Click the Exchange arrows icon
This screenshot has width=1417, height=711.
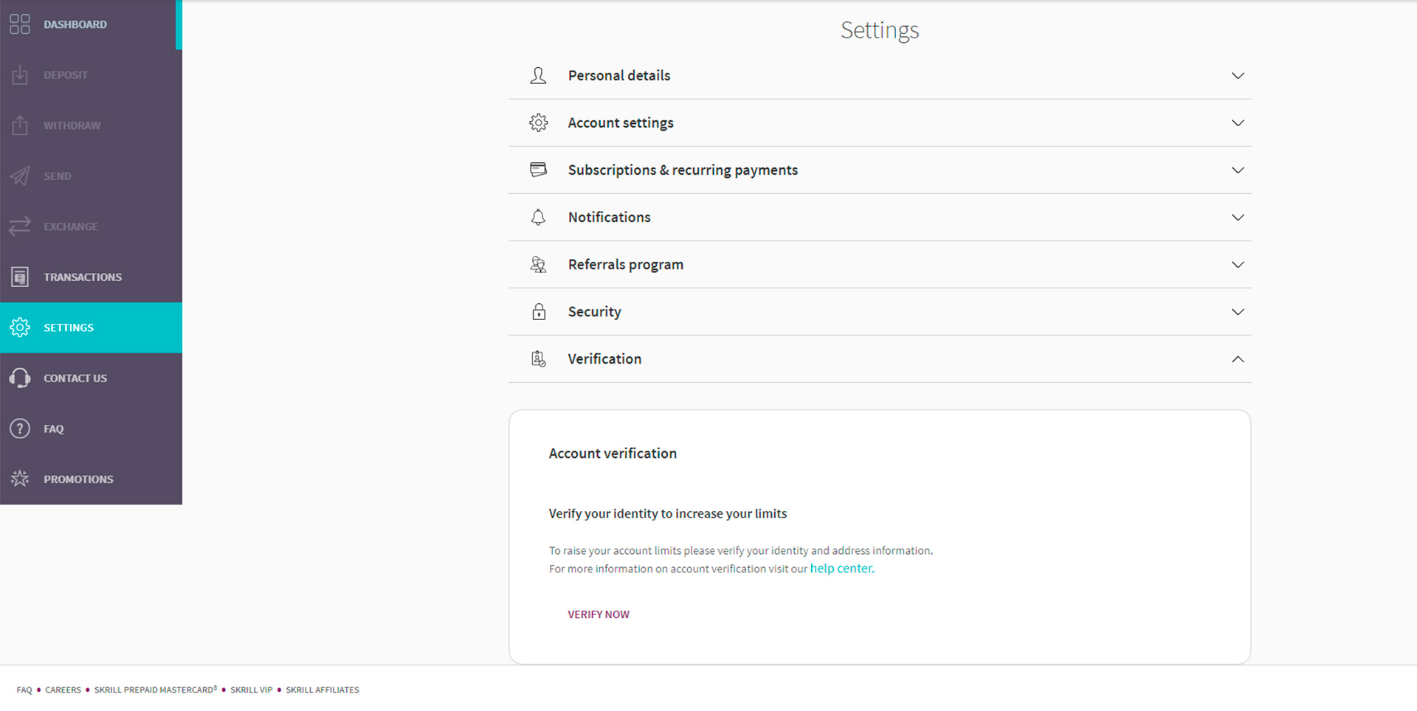click(x=20, y=226)
